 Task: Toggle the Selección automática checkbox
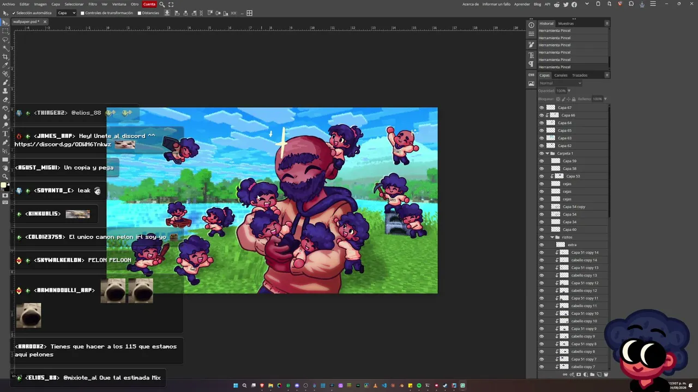click(14, 13)
